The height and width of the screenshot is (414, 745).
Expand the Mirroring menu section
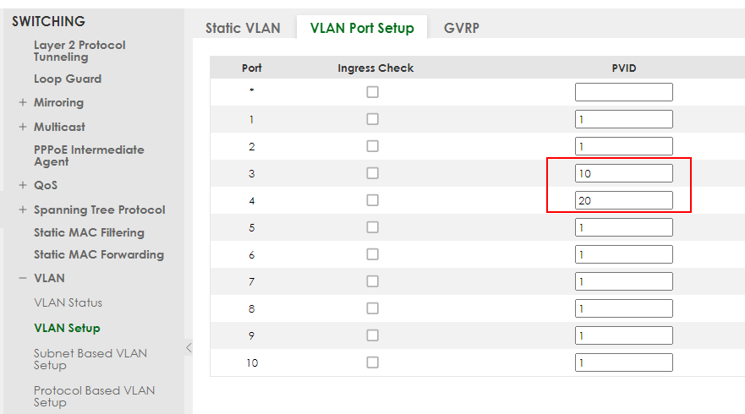pos(22,102)
